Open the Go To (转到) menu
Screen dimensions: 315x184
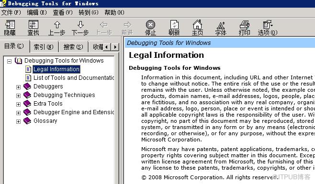click(89, 12)
